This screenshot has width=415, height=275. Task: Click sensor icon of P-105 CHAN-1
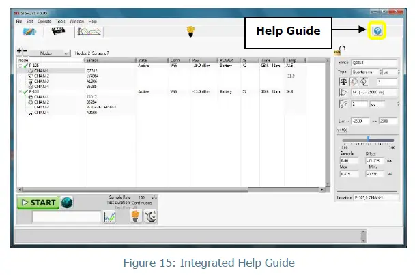[31, 71]
